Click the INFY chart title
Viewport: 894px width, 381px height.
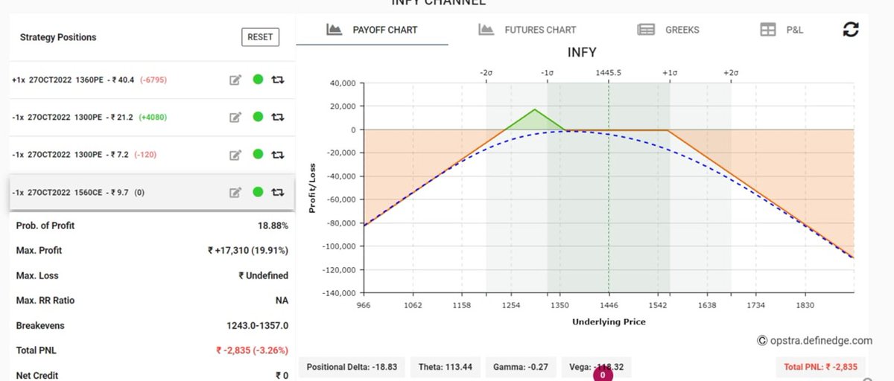582,52
